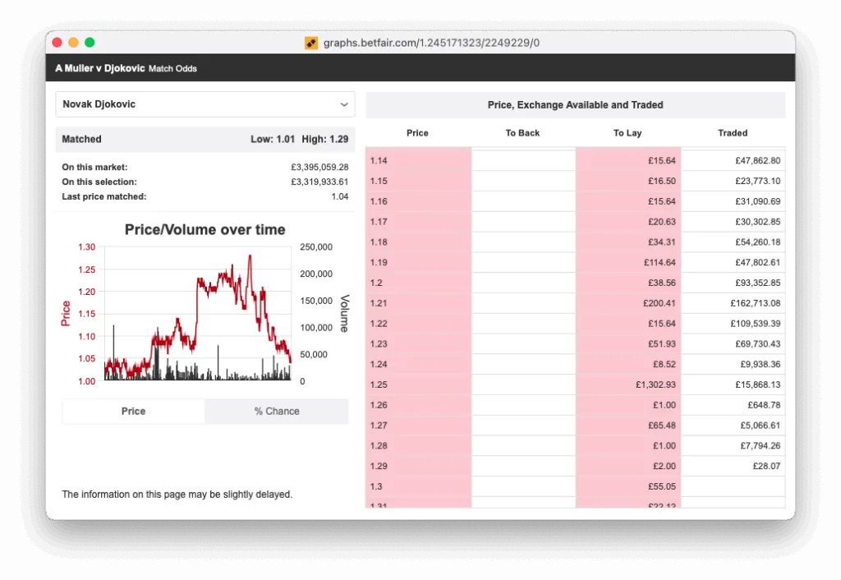Click To Lay amount £200.41
Image resolution: width=841 pixels, height=580 pixels.
click(x=659, y=303)
